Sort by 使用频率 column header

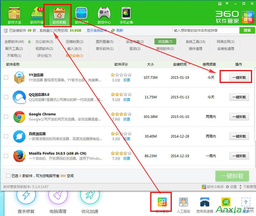pyautogui.click(x=209, y=64)
